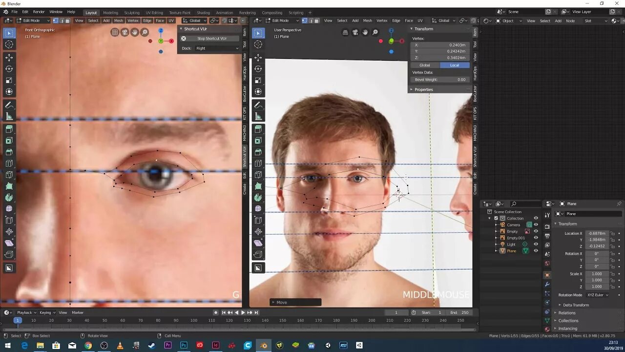Expand the Relations panel
The width and height of the screenshot is (625, 352).
(566, 313)
